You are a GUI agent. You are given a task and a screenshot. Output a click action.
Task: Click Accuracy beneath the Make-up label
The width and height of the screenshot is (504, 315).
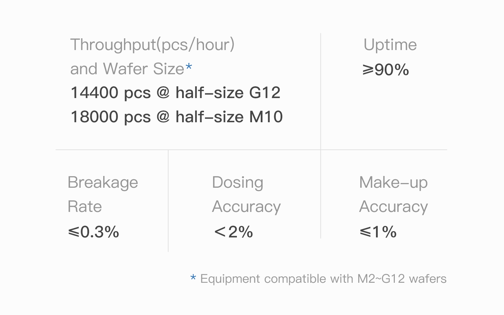coord(393,207)
